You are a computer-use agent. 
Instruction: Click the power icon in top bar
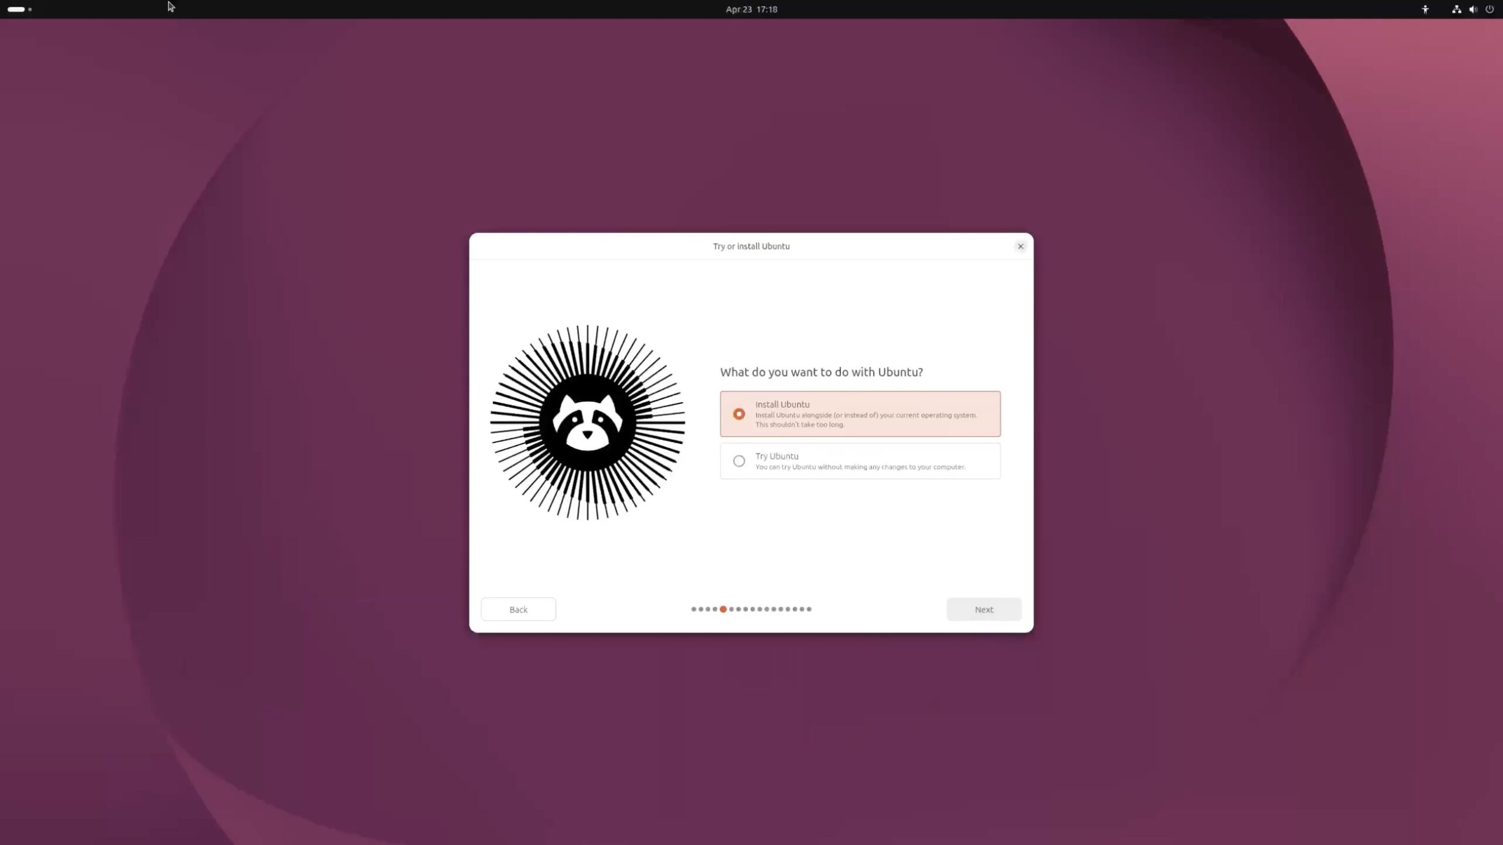pos(1489,9)
